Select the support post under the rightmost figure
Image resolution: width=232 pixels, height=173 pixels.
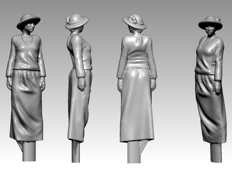[216, 153]
